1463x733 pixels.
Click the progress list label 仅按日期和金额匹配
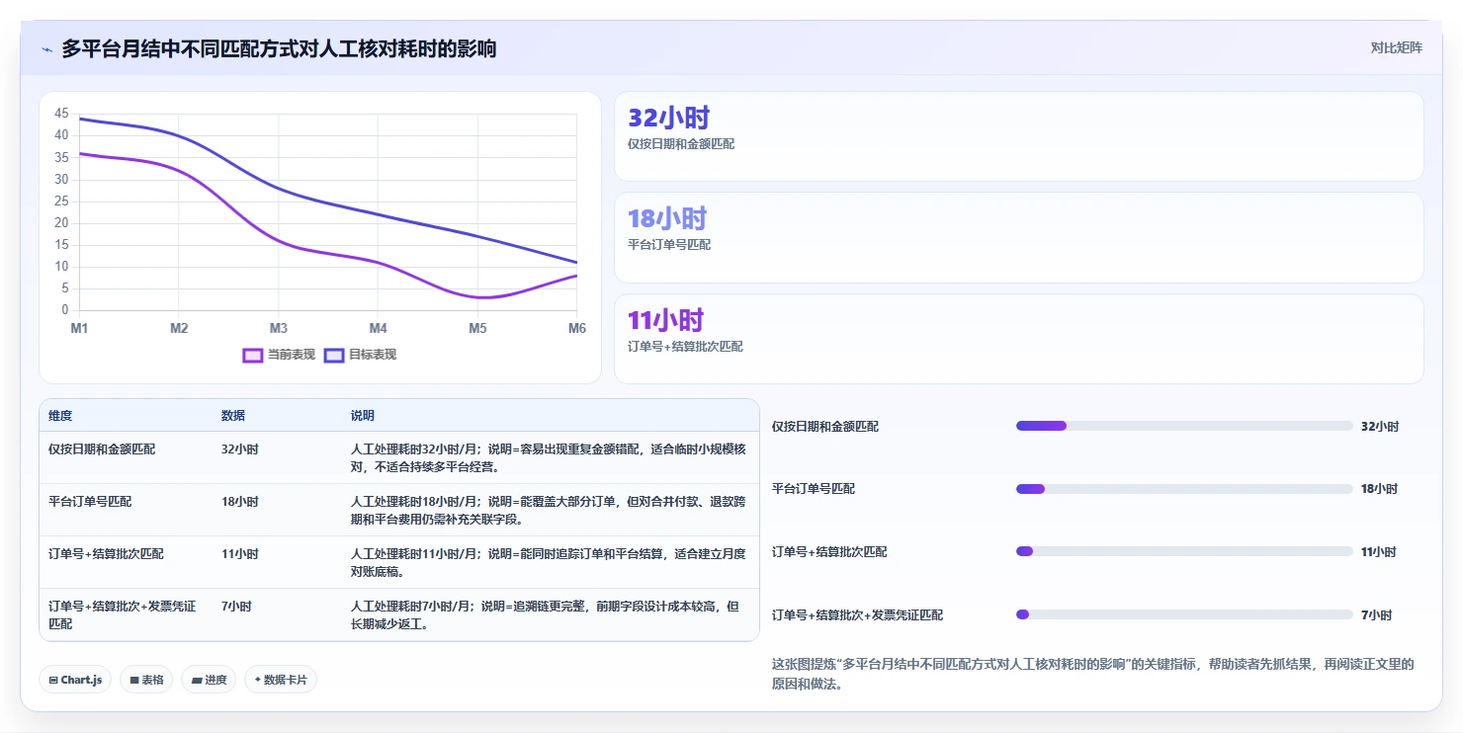(x=825, y=427)
